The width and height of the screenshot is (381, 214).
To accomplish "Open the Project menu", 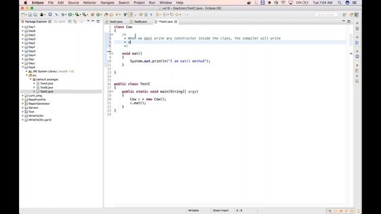I will 139,2.
